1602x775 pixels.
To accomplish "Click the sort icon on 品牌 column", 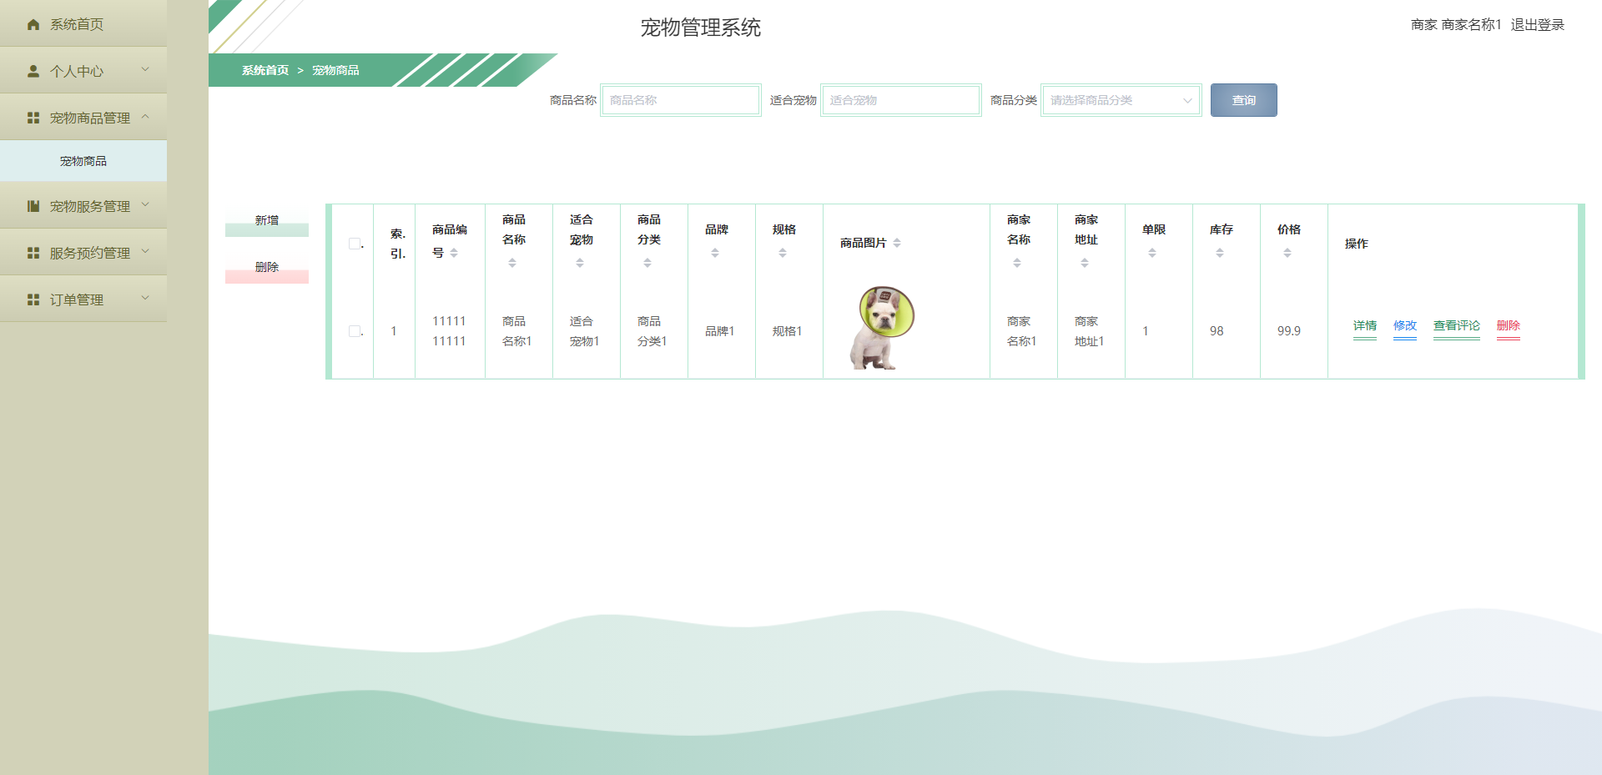I will pyautogui.click(x=715, y=252).
